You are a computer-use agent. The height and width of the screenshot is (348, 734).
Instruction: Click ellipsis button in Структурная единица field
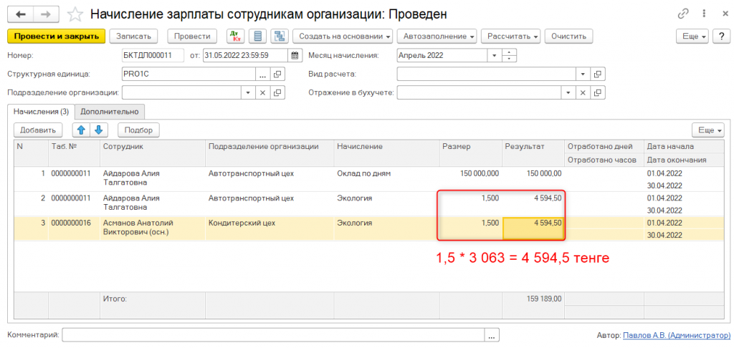(x=262, y=74)
